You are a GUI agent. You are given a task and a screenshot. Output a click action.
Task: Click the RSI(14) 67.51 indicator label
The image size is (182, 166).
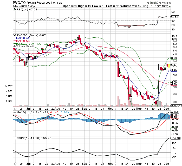coord(27,10)
